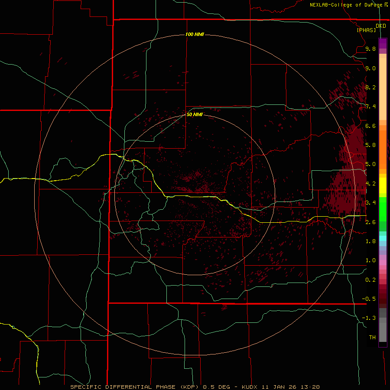This screenshot has width=390, height=390.
Task: Click the radar center KDP echo cluster
Action: [x=197, y=182]
